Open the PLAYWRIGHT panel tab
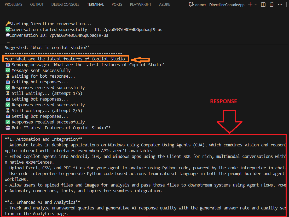This screenshot has width=289, height=217. pyautogui.click(x=141, y=4)
